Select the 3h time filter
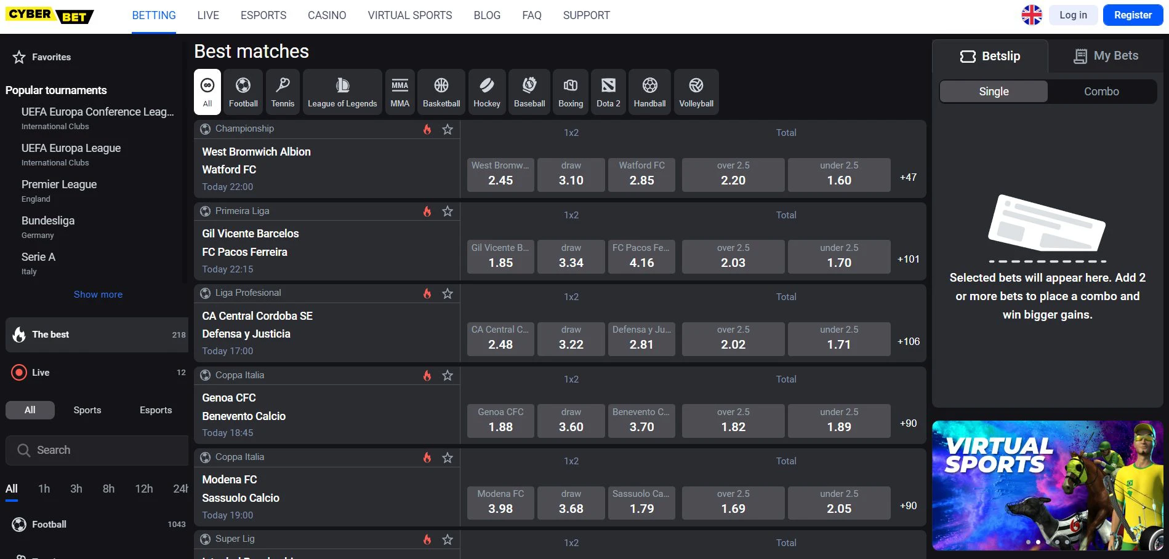 pos(76,489)
